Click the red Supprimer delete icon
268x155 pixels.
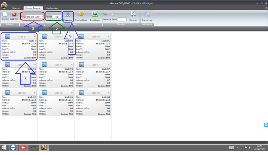14,15
